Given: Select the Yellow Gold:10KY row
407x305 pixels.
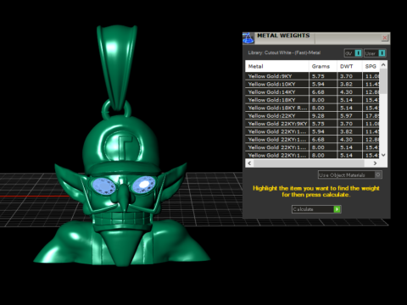Looking at the screenshot, I should tap(312, 84).
